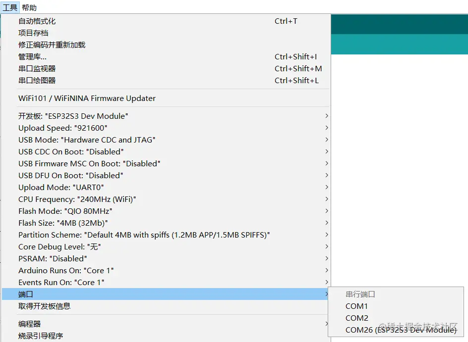Select COM2 serial port
Viewport: 468px width, 342px height.
(396, 318)
